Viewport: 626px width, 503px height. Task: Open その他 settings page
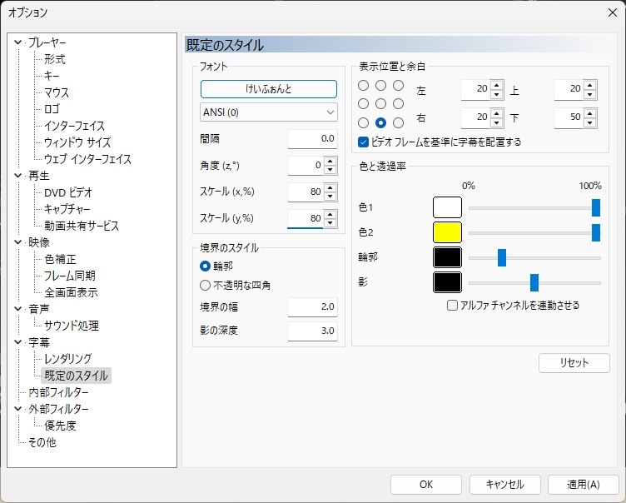tap(42, 442)
